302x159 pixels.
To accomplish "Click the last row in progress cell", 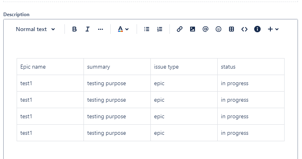I will coord(251,133).
